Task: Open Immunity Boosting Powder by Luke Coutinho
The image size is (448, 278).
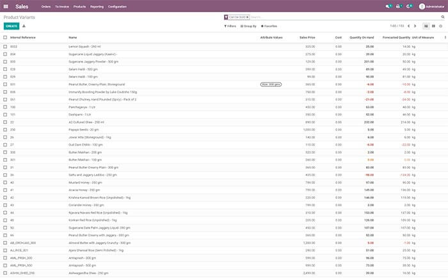Action: [x=224, y=92]
